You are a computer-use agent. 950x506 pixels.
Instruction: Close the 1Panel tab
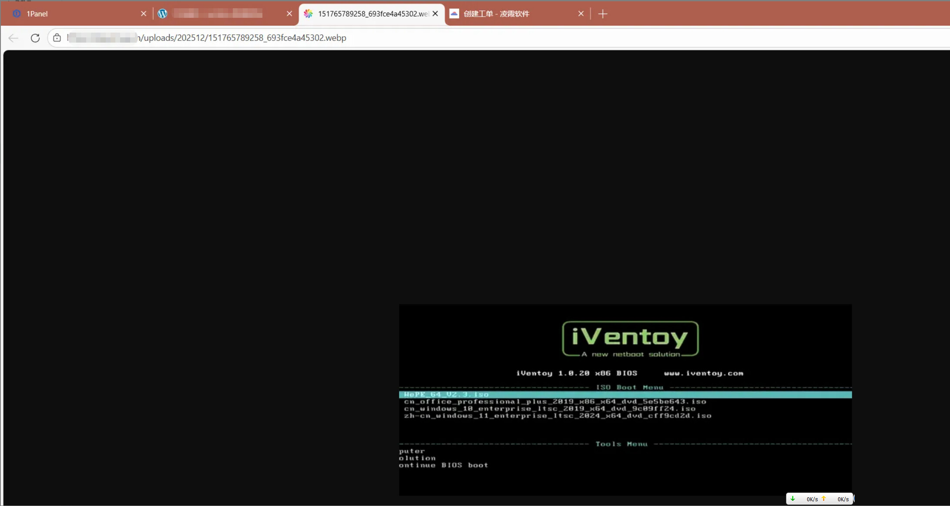pyautogui.click(x=144, y=14)
